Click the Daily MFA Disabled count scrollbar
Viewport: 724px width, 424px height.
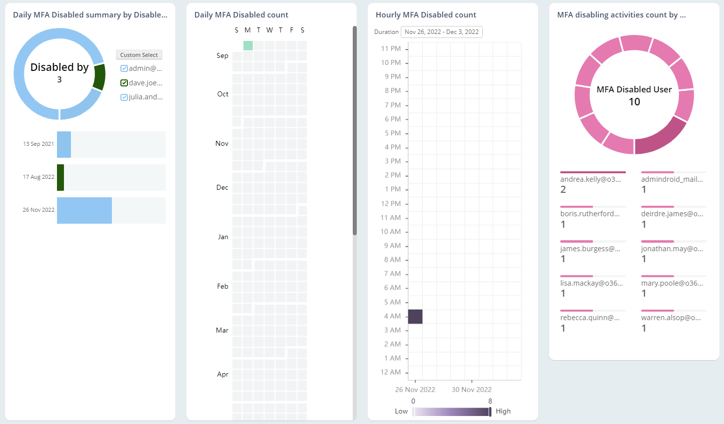coord(355,130)
